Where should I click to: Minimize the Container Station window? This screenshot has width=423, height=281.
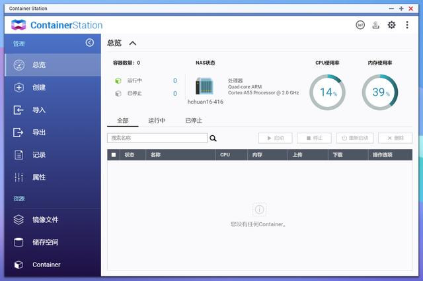[391, 9]
